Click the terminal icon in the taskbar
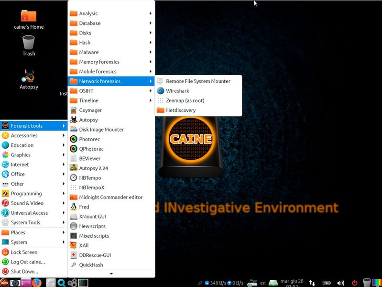 tap(83, 283)
